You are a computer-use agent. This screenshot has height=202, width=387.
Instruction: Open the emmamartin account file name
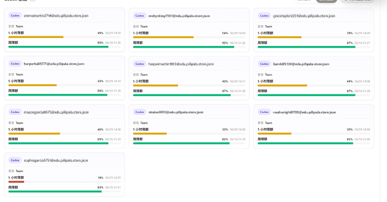pyautogui.click(x=56, y=16)
